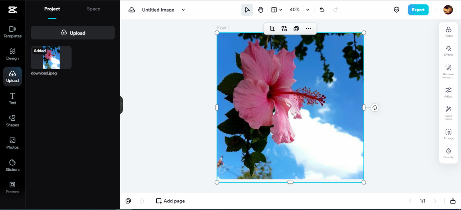Viewport: 461px width, 210px height.
Task: Click the duplicate page icon at bottom
Action: [x=128, y=201]
